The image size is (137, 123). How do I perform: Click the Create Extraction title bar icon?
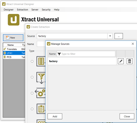tap(28, 27)
